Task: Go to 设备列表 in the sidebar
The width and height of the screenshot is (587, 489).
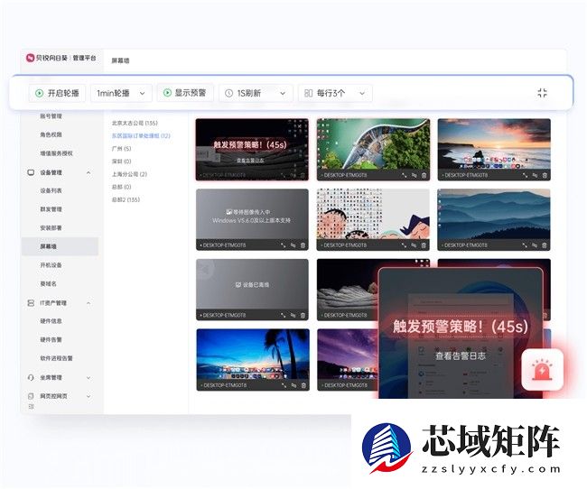Action: tap(51, 190)
